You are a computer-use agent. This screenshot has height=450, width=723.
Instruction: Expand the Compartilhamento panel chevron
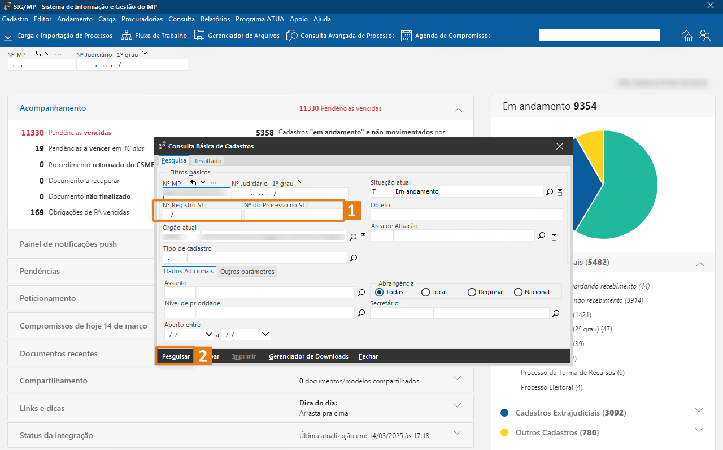458,377
